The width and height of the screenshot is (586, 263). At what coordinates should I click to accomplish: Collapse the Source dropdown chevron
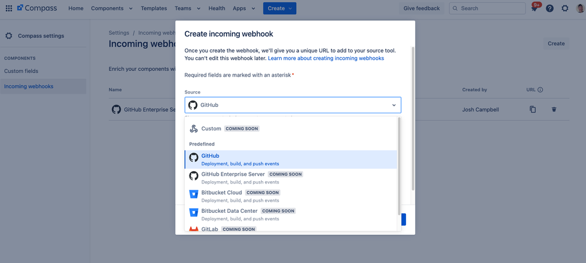(x=394, y=105)
